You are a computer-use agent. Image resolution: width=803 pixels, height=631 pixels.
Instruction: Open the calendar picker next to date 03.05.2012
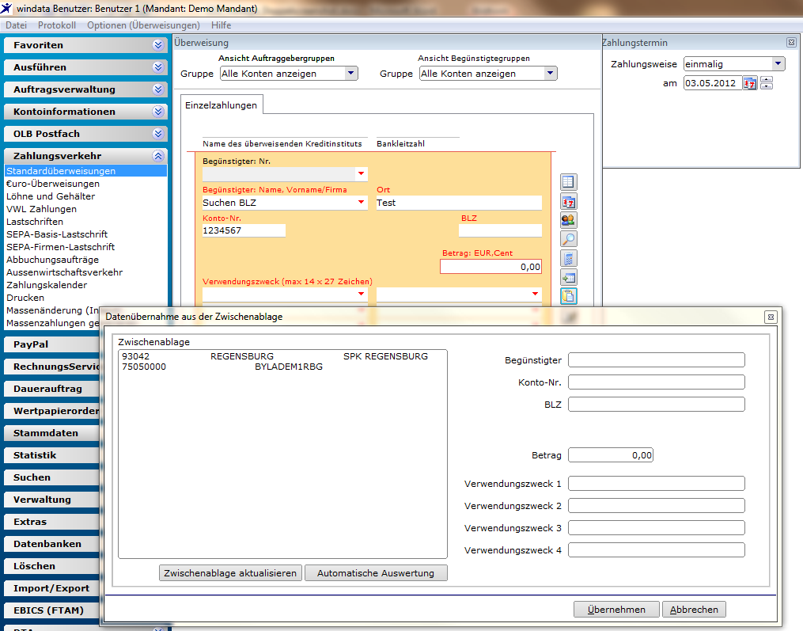pos(750,83)
